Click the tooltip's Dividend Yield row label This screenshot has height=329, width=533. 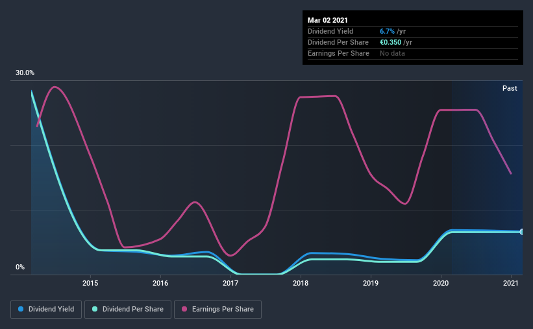tap(330, 31)
